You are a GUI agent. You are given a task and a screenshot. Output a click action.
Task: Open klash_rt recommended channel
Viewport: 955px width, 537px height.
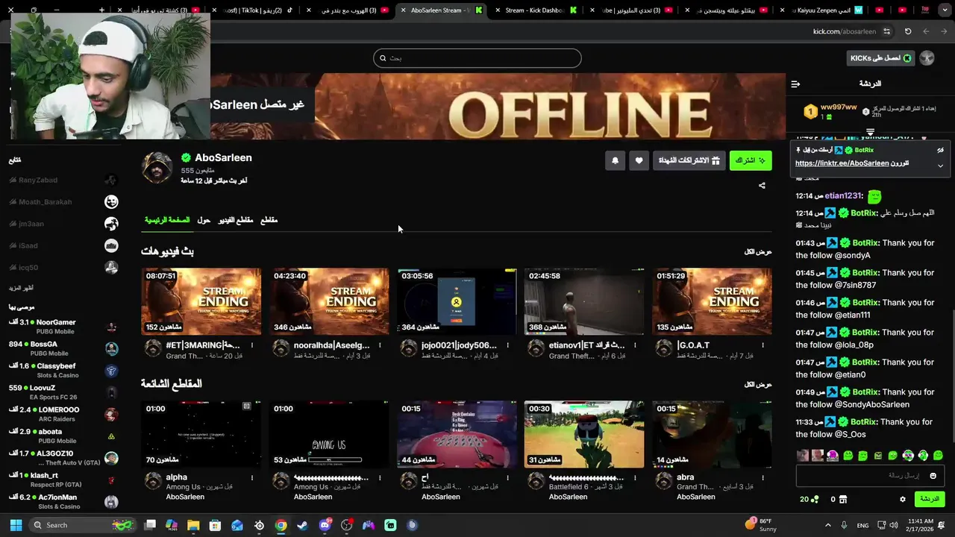pos(63,480)
